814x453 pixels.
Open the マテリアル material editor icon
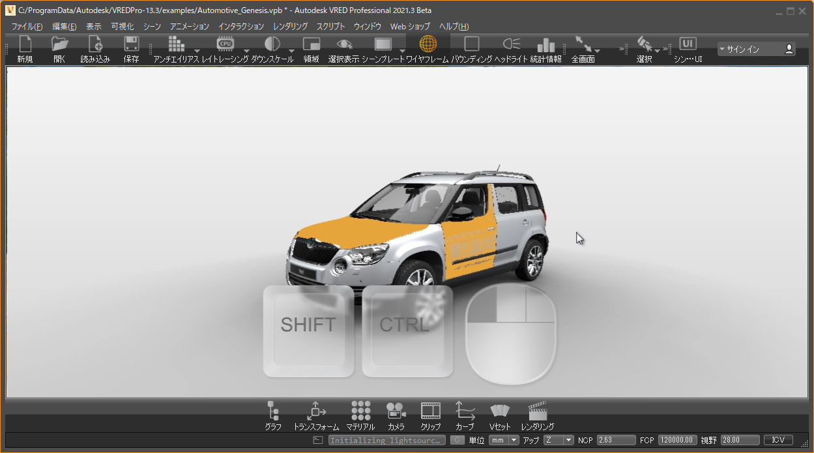click(x=360, y=411)
